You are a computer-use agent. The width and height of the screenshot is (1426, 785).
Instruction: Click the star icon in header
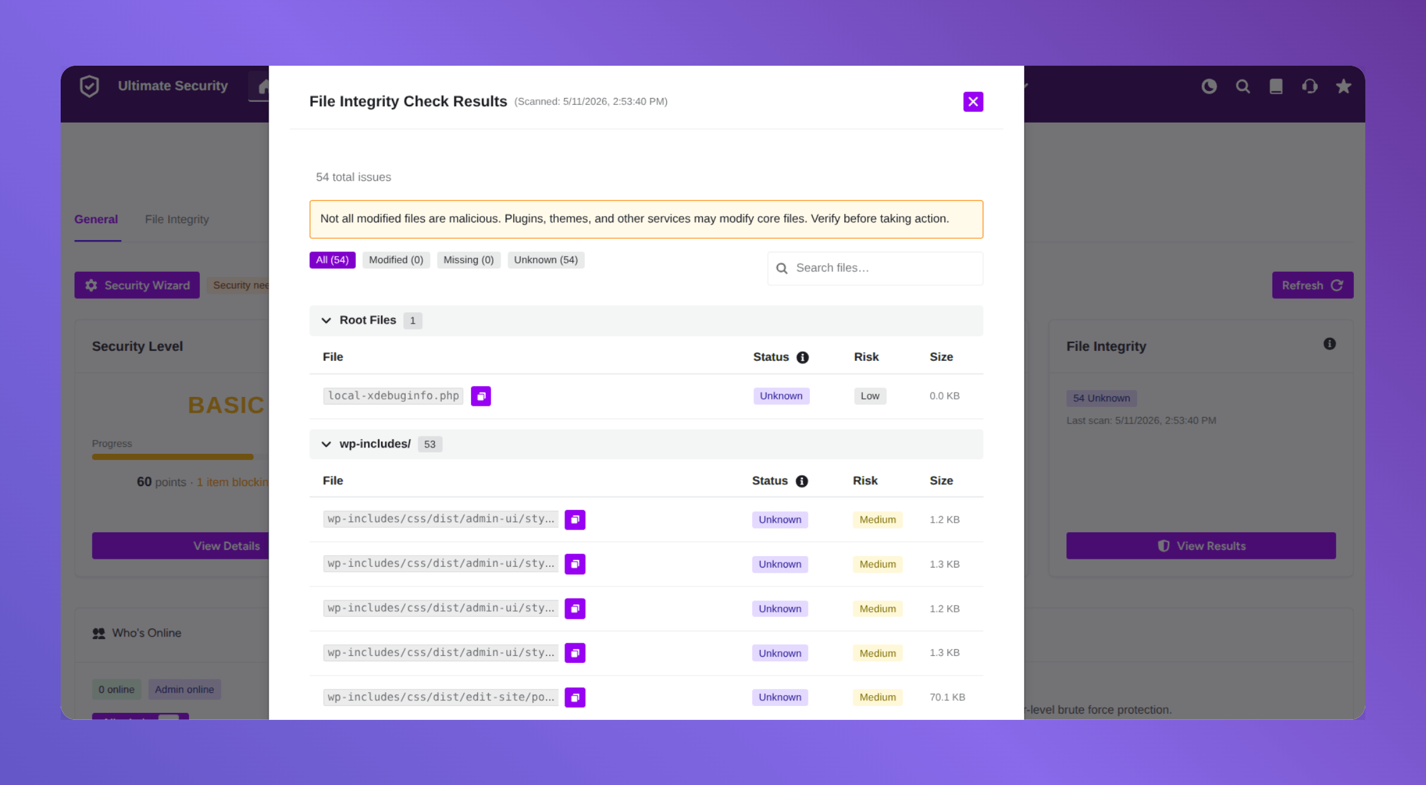(1343, 87)
